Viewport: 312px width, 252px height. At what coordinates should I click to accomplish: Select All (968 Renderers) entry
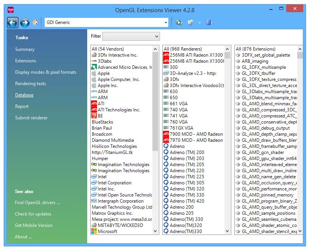coord(183,49)
